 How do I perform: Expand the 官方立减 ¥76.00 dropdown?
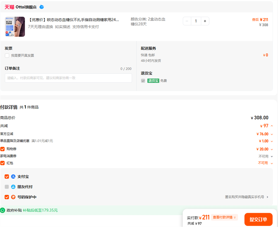272,134
